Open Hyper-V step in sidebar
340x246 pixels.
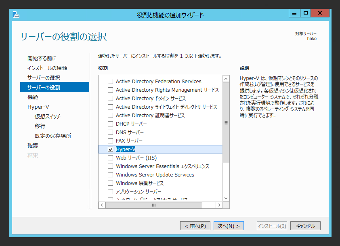click(x=38, y=107)
